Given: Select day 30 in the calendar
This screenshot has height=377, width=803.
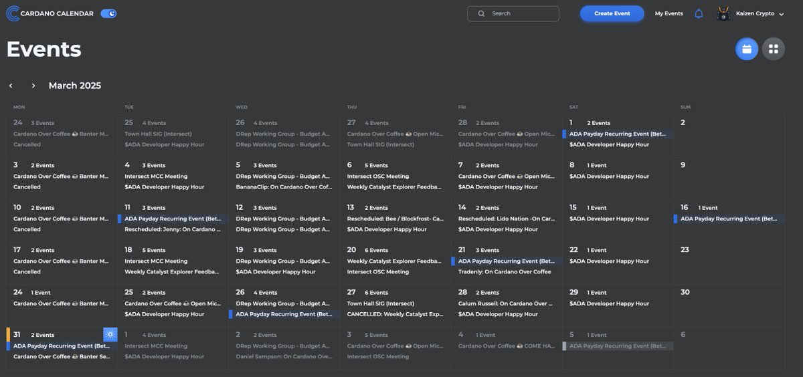Looking at the screenshot, I should (x=685, y=293).
